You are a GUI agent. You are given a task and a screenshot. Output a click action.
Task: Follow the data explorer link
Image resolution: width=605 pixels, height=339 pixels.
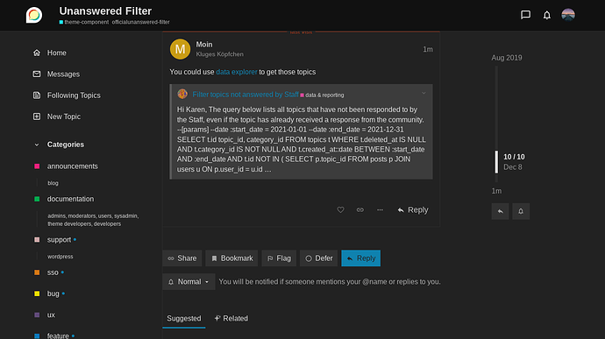[x=237, y=72]
